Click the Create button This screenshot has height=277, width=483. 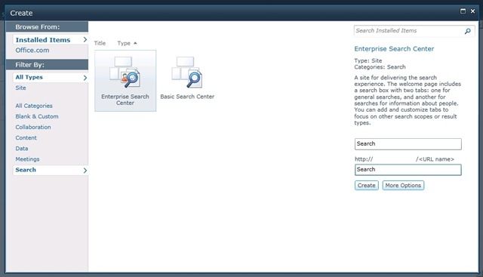367,186
